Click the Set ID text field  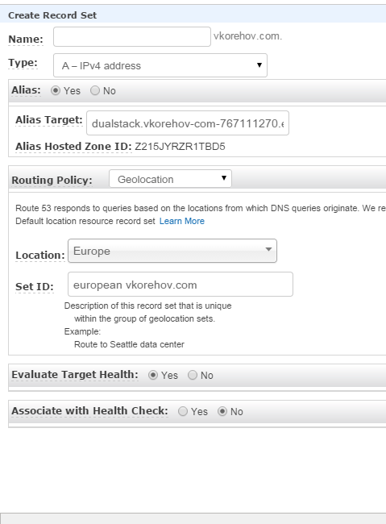point(181,284)
